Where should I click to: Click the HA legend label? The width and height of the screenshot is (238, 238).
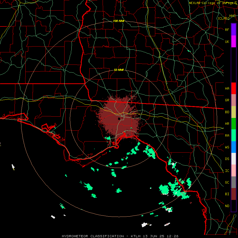coord(227,88)
